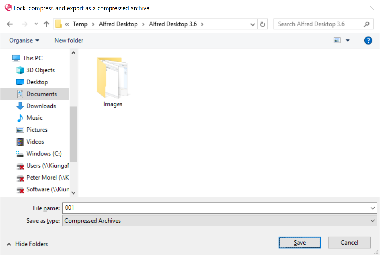
Task: Click the Save button
Action: 300,243
